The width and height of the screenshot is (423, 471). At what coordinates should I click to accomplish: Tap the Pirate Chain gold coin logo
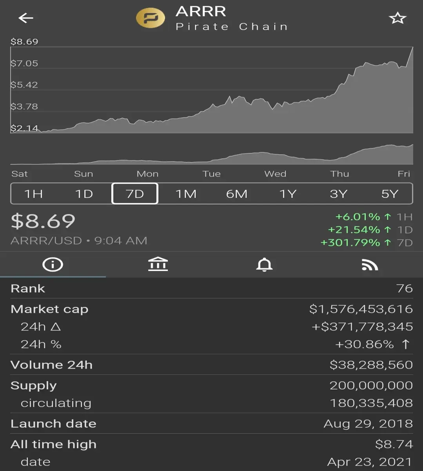tap(150, 18)
